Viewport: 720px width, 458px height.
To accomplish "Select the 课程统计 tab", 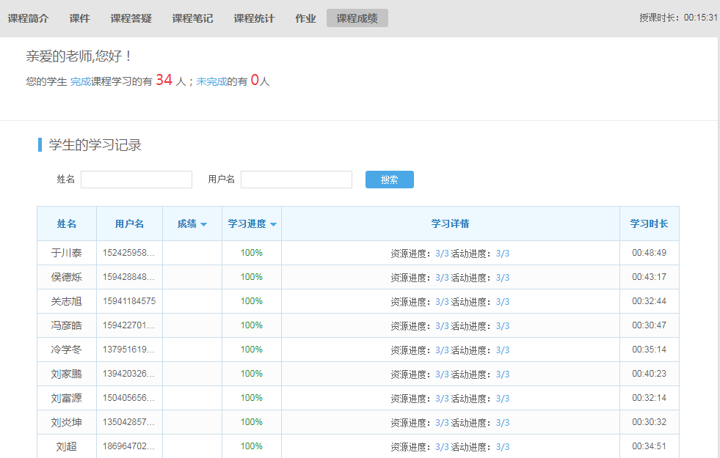I will (254, 18).
